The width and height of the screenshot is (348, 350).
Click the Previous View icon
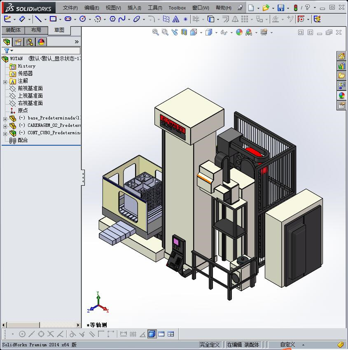tap(175, 33)
